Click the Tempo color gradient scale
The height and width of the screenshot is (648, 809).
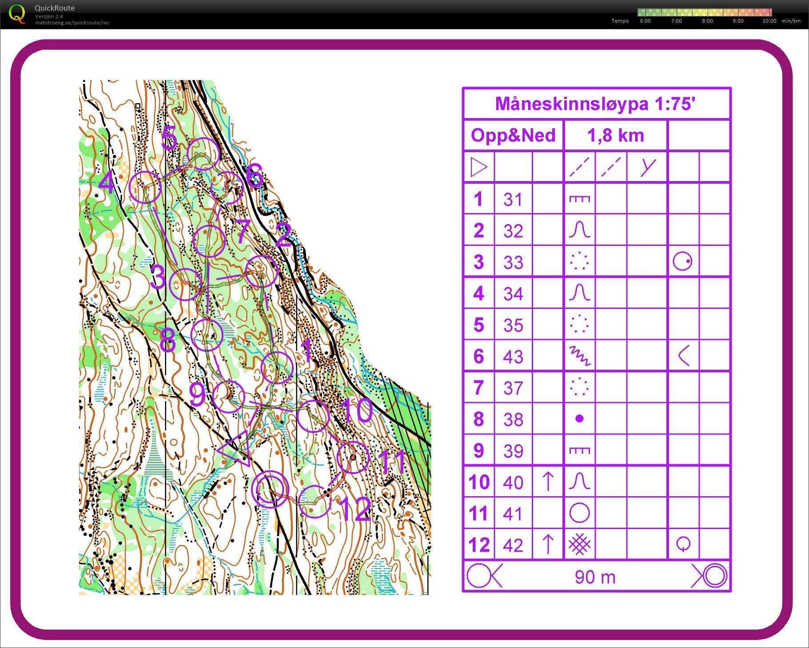(704, 12)
